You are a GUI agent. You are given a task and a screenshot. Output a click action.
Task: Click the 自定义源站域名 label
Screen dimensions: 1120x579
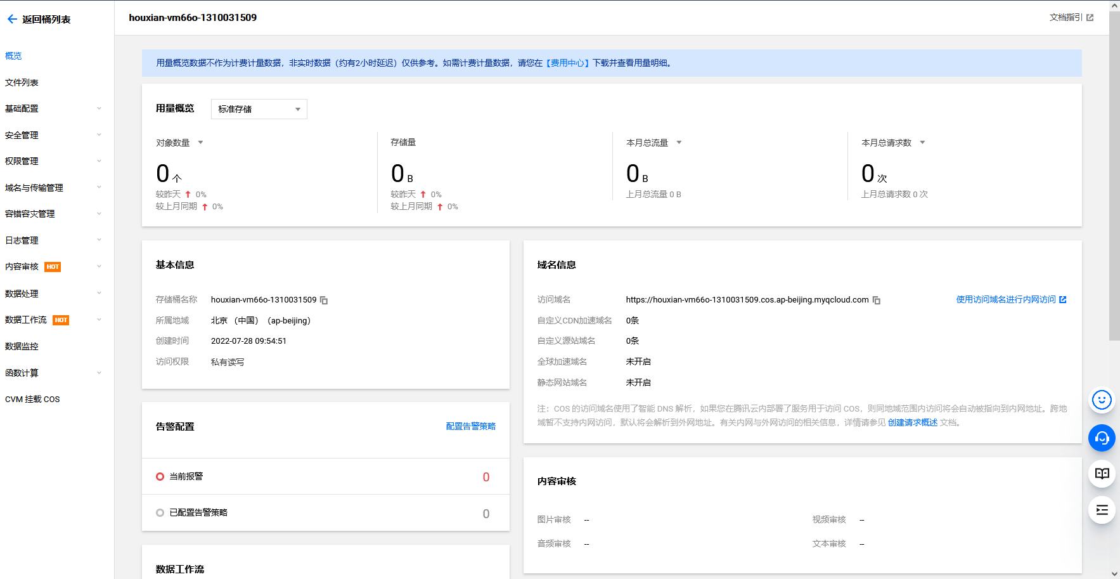pos(567,341)
